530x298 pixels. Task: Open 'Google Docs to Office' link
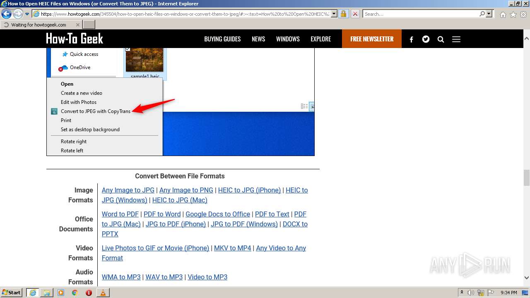point(218,214)
